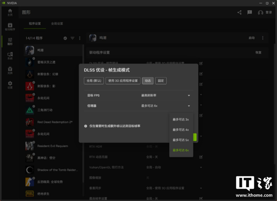277x201 pixels.
Task: Select the 固定 frame generation mode
Action: point(161,81)
